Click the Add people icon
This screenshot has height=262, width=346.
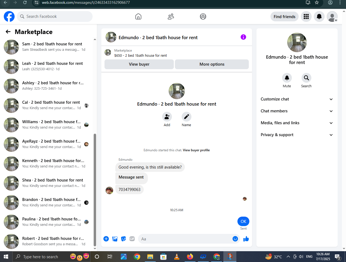point(167,117)
